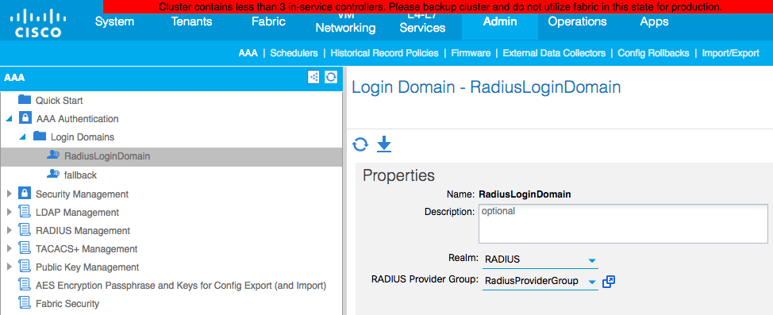Open the Fabric menu
This screenshot has width=773, height=315.
pyautogui.click(x=269, y=21)
